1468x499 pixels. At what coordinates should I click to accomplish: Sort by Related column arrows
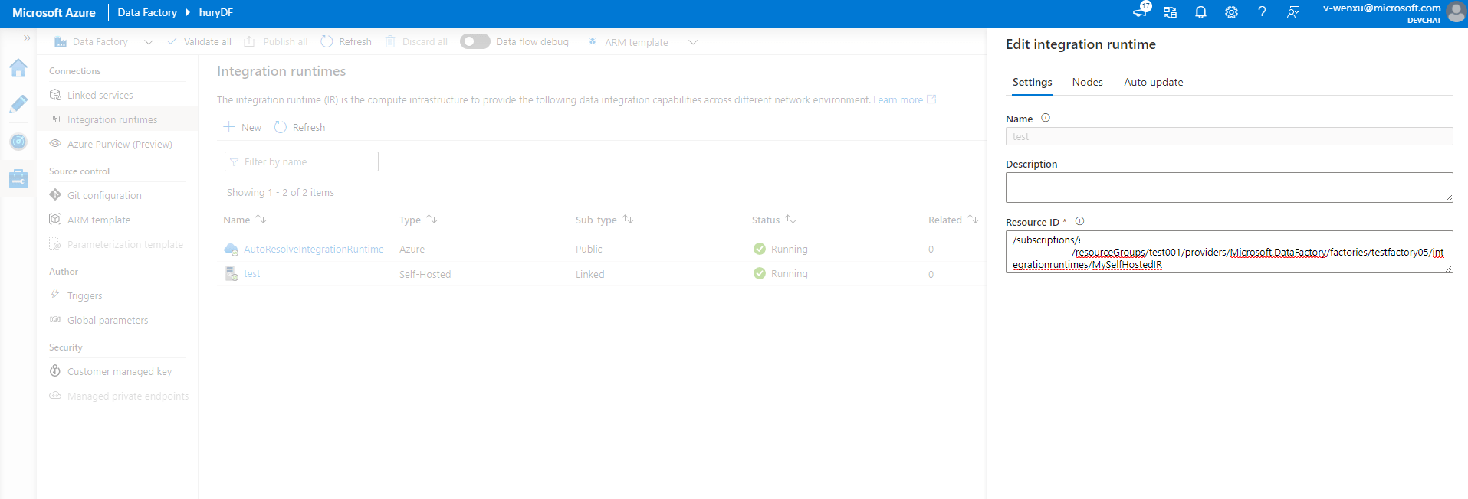pos(973,219)
